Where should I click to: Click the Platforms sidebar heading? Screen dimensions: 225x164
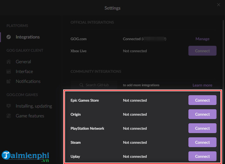[x=17, y=26]
